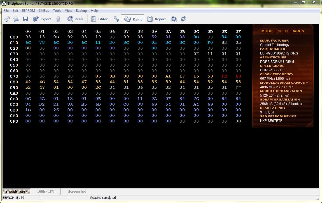
Task: Open a file with the folder icon
Action: point(16,19)
